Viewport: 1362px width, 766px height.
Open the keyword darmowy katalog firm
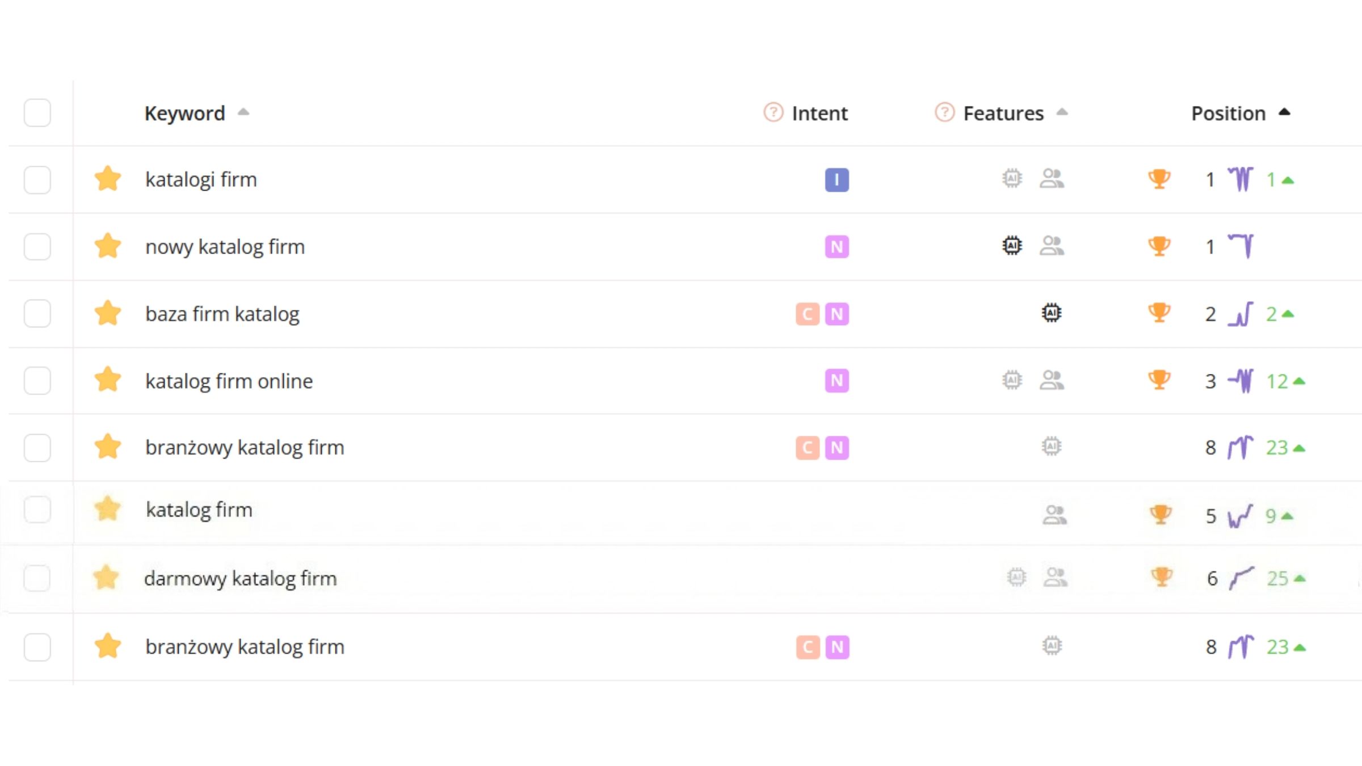(240, 579)
